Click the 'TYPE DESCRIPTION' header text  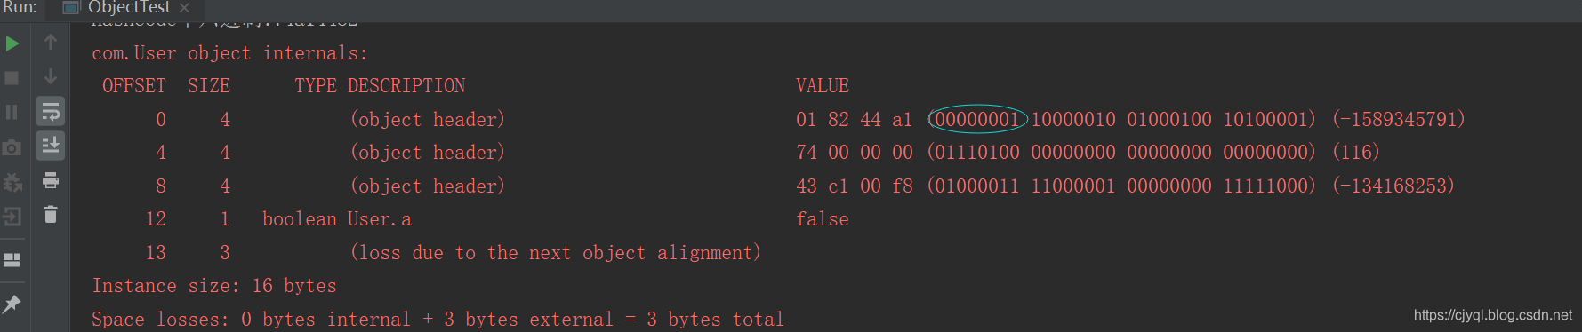coord(380,86)
